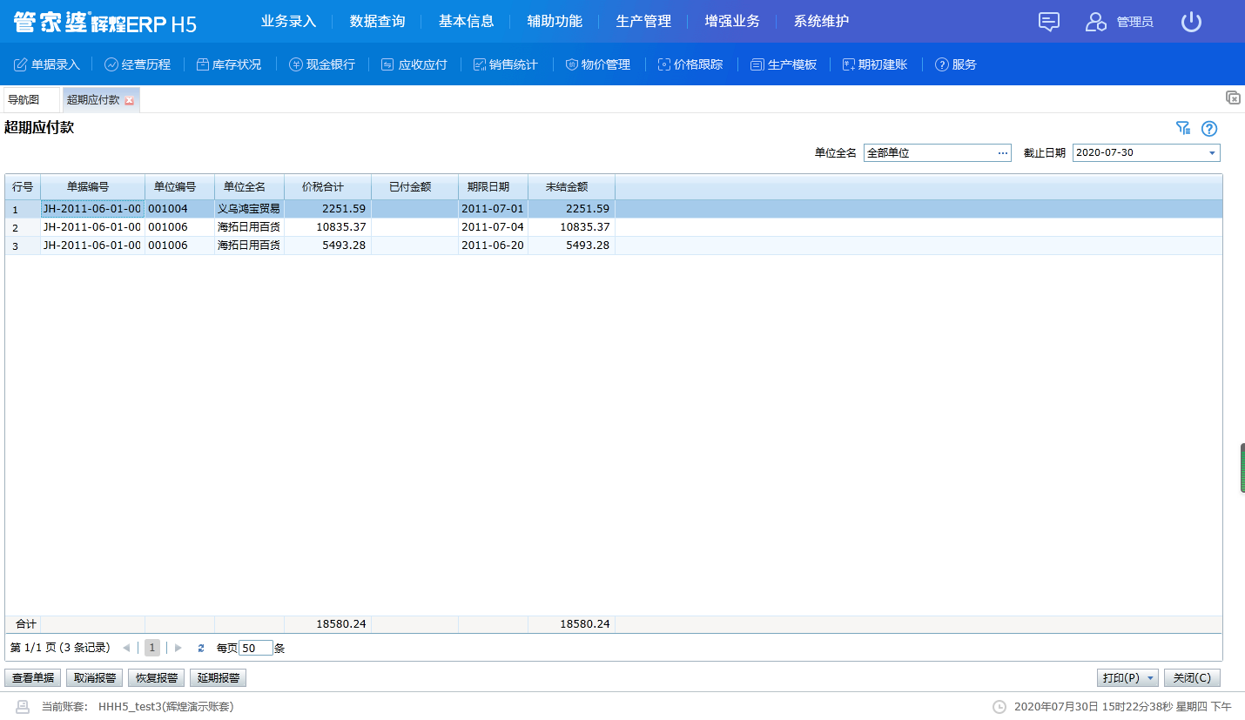Select cell with date 2011-06-20
This screenshot has width=1245, height=720.
coord(493,245)
